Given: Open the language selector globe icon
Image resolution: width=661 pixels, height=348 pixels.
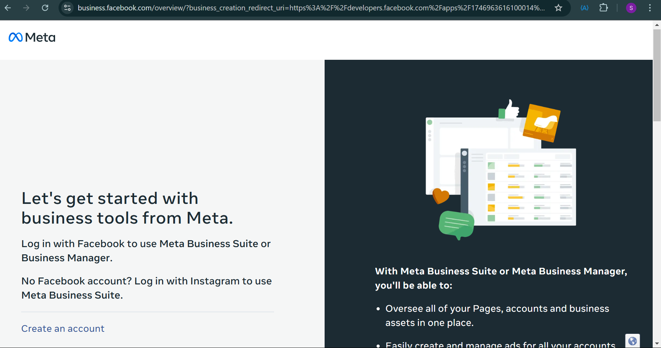Looking at the screenshot, I should click(x=633, y=340).
